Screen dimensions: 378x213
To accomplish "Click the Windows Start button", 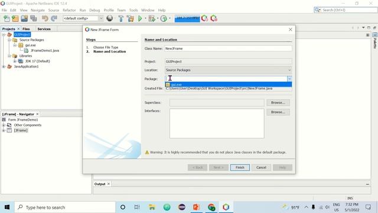I will pyautogui.click(x=7, y=207).
